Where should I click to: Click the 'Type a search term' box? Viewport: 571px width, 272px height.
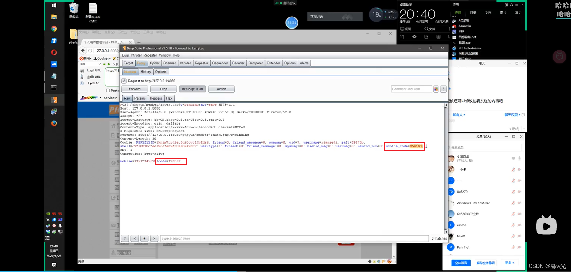point(295,238)
